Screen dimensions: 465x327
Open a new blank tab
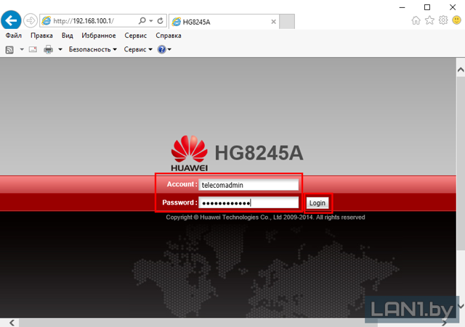(x=287, y=22)
